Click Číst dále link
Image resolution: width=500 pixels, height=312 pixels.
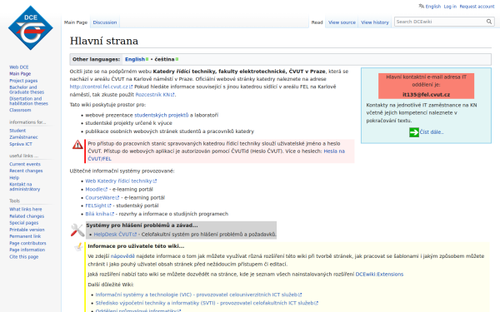click(x=432, y=132)
